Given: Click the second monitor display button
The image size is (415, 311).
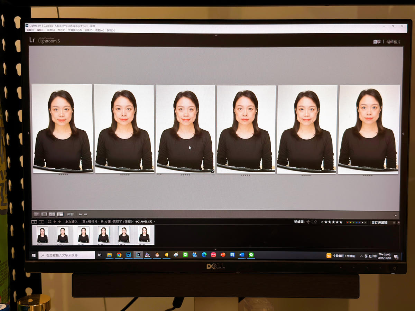Looking at the screenshot, I should click(41, 222).
